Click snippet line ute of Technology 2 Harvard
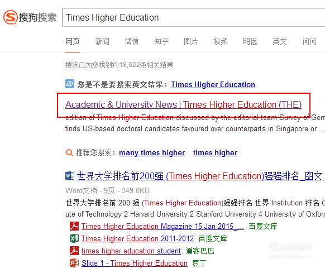 click(x=195, y=214)
